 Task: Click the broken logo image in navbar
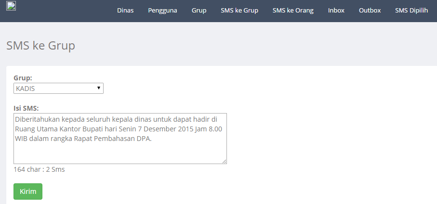click(x=11, y=6)
